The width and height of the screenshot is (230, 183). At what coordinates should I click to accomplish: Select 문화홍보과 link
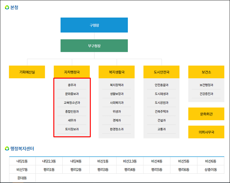click(72, 94)
